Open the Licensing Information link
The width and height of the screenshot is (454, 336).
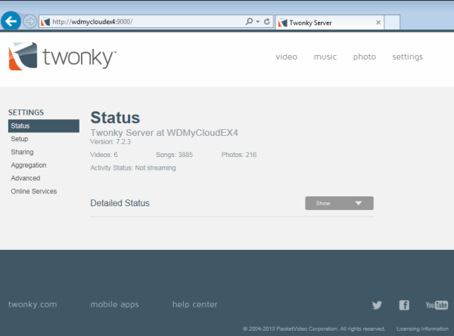tap(422, 328)
